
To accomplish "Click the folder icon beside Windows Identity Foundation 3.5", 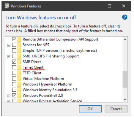I will point(19,90).
